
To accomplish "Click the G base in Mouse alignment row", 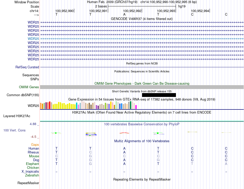I will [x=90, y=156].
